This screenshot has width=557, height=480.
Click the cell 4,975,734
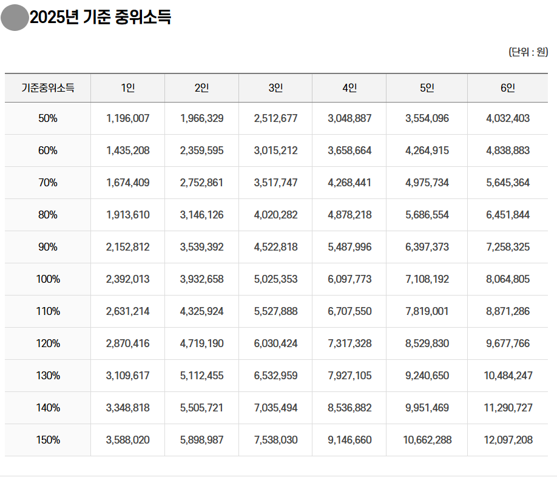(427, 183)
